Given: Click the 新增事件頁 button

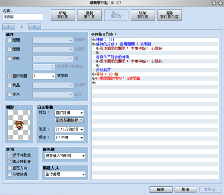Looking at the screenshot, I should click(63, 15).
